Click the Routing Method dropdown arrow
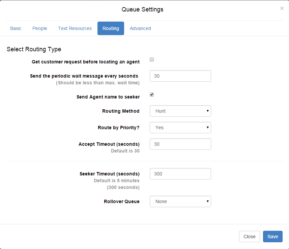Viewport: 289px width, 249px height. (207, 111)
